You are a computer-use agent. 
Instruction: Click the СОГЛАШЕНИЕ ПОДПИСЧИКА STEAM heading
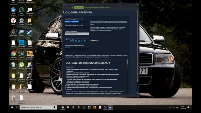pos(88,63)
